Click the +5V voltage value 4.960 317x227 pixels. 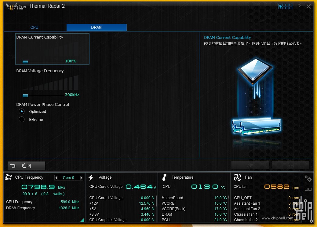pyautogui.click(x=148, y=209)
